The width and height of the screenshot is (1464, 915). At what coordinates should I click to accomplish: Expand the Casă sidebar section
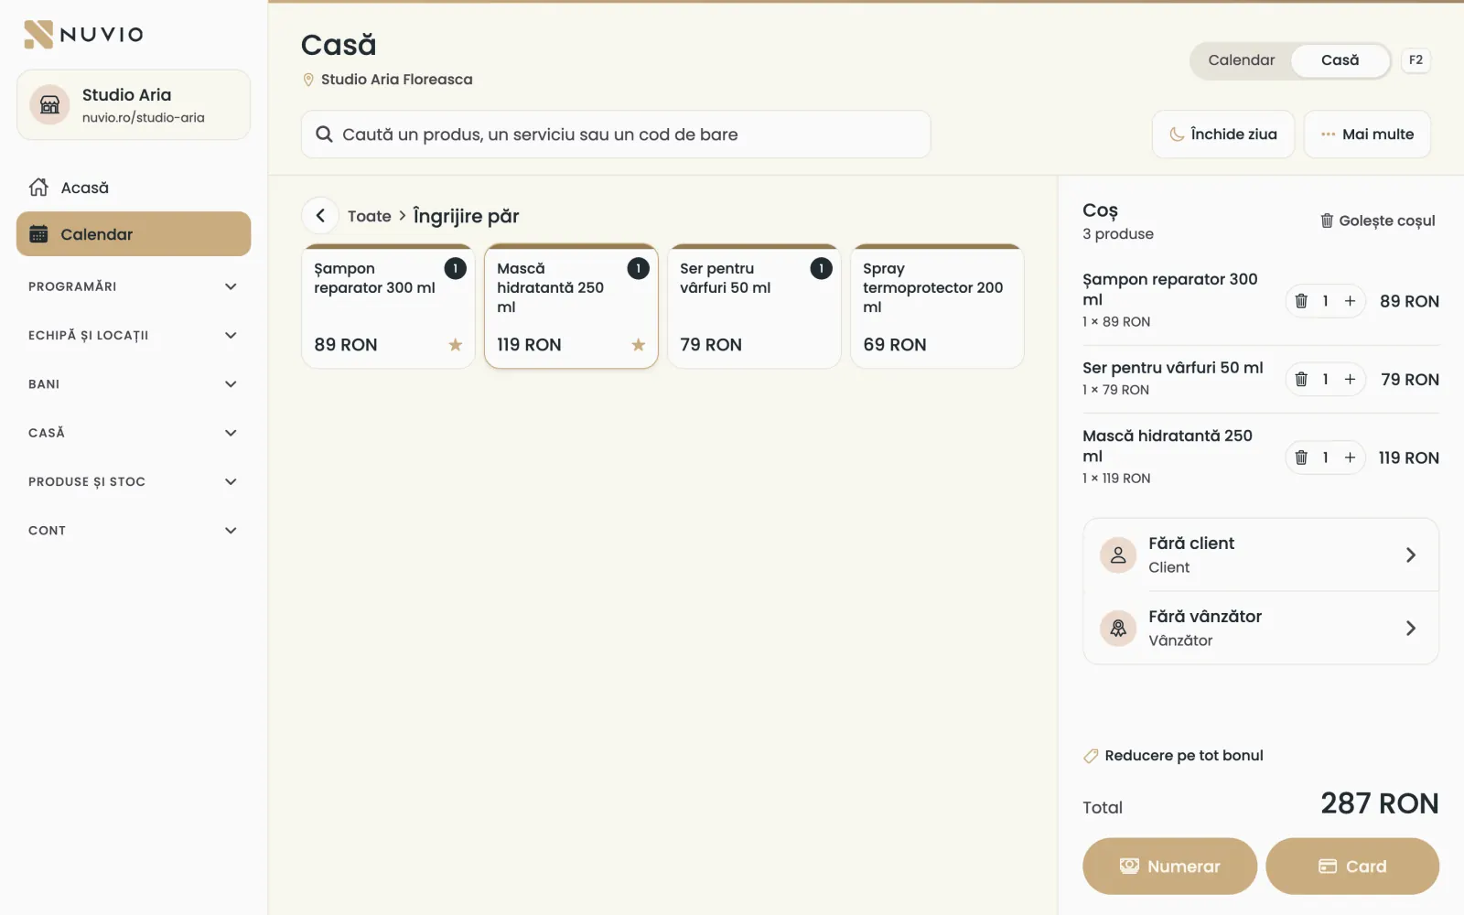[x=134, y=433]
